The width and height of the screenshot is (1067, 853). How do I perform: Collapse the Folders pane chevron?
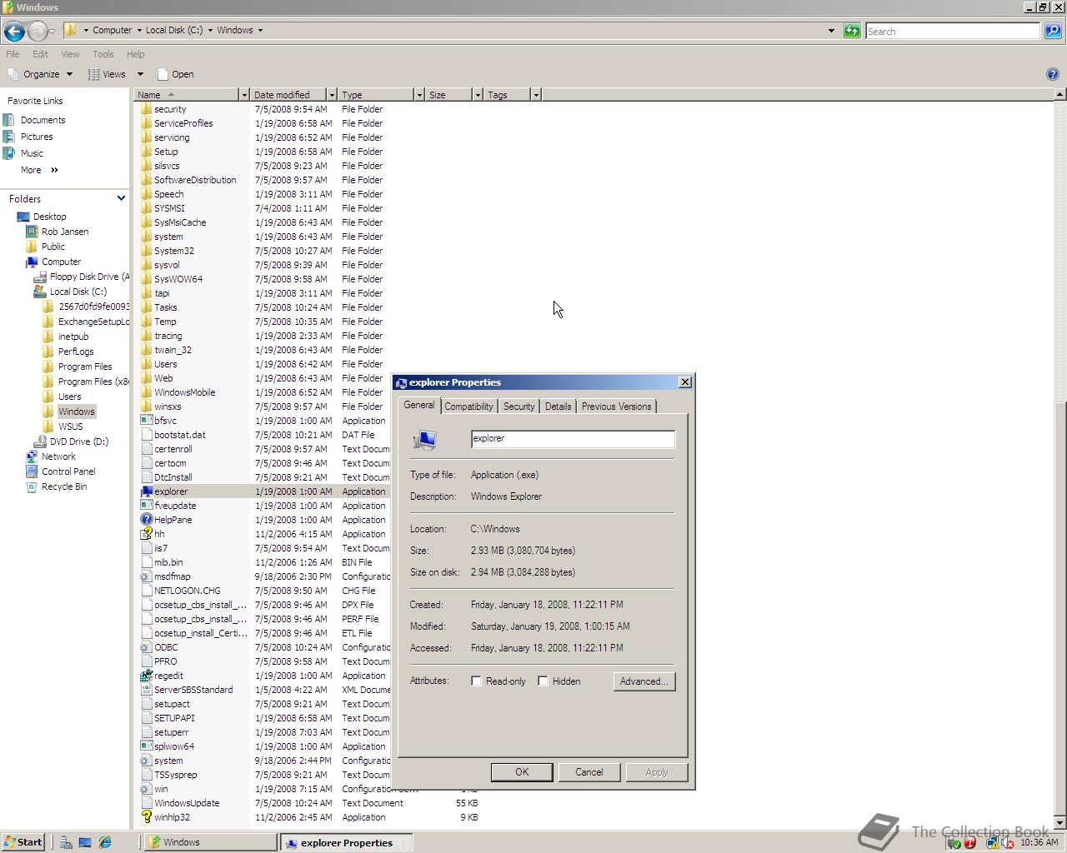pos(121,198)
